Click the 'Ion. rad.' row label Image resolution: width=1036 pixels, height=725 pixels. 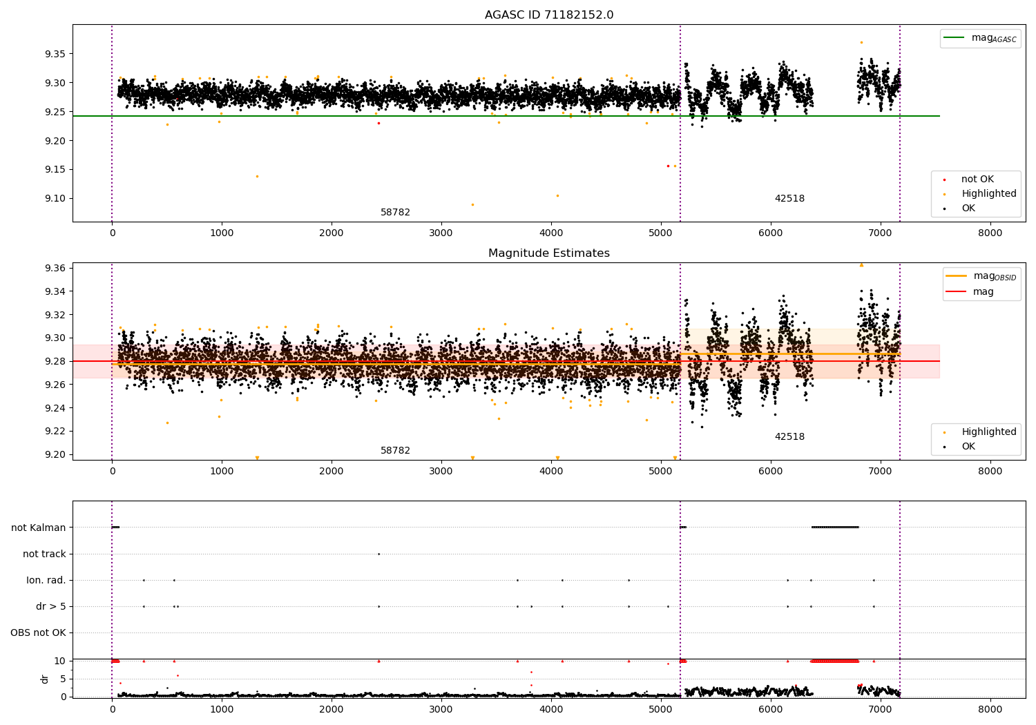[46, 580]
